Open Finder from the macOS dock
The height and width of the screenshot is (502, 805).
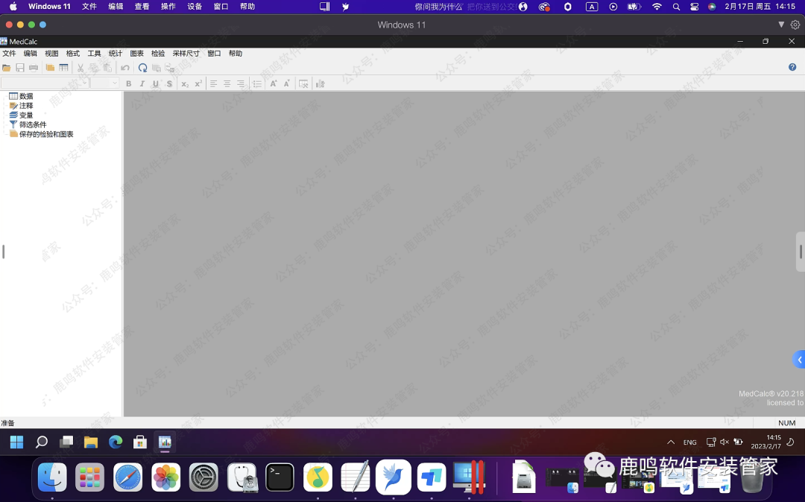[52, 477]
